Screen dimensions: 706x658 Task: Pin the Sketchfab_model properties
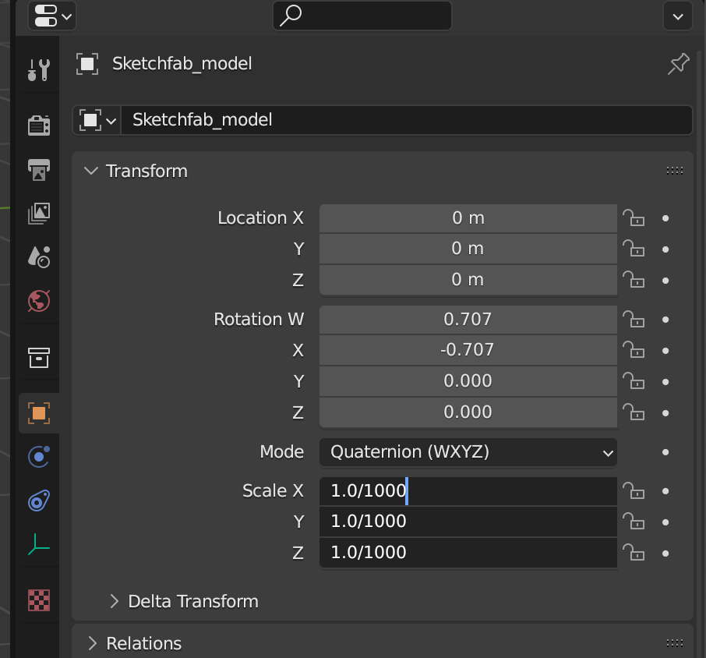677,64
